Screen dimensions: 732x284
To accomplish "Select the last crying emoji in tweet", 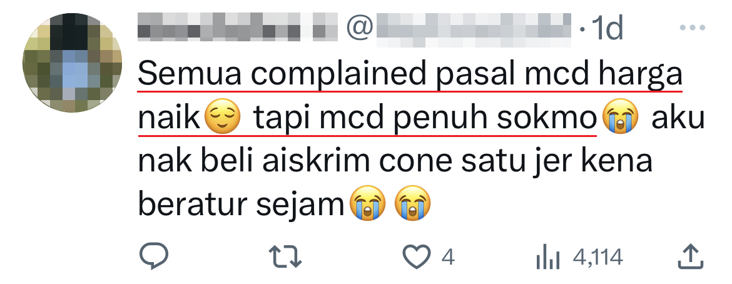I will click(413, 203).
